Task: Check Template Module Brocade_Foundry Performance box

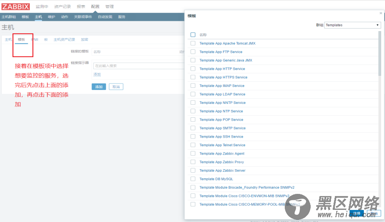Action: tap(193, 187)
